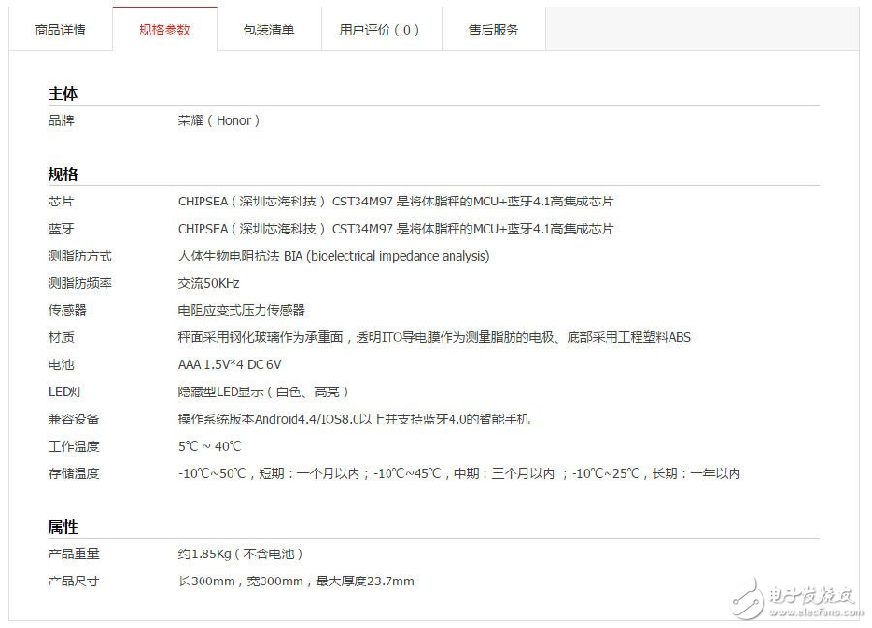Click the 主体 section header
The height and width of the screenshot is (628, 872).
pos(62,94)
